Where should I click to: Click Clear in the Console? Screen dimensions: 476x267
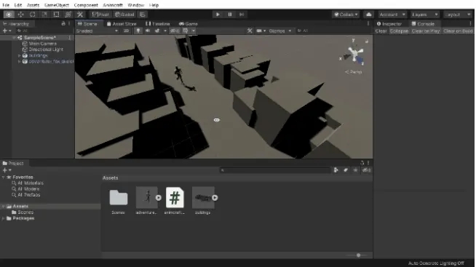(381, 31)
